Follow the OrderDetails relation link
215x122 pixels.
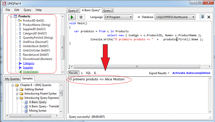(x=31, y=72)
